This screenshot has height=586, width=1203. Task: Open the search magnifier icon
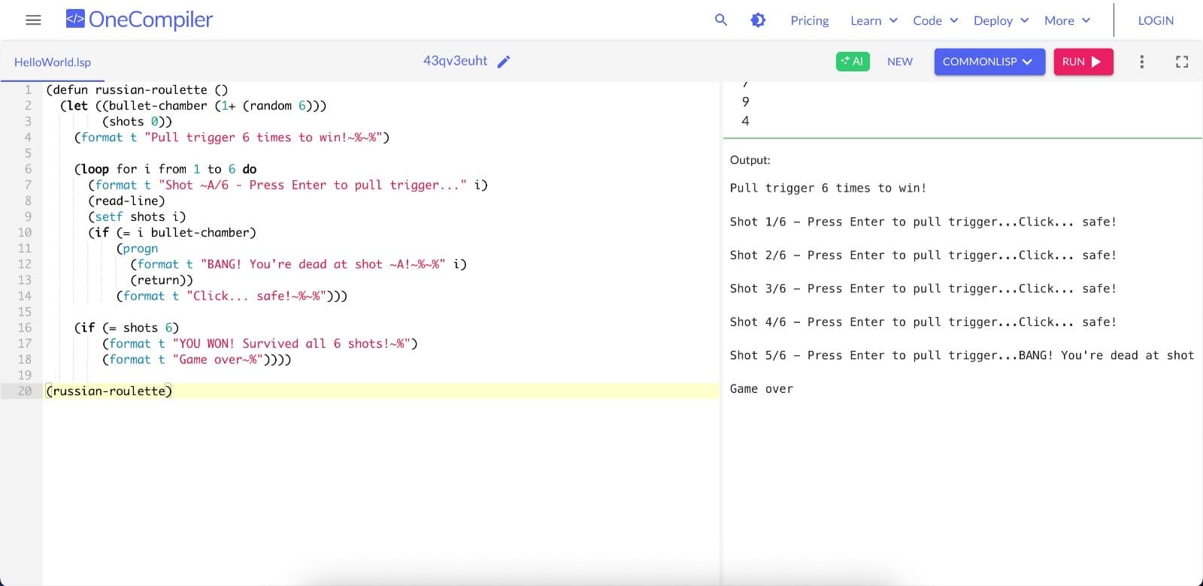720,20
